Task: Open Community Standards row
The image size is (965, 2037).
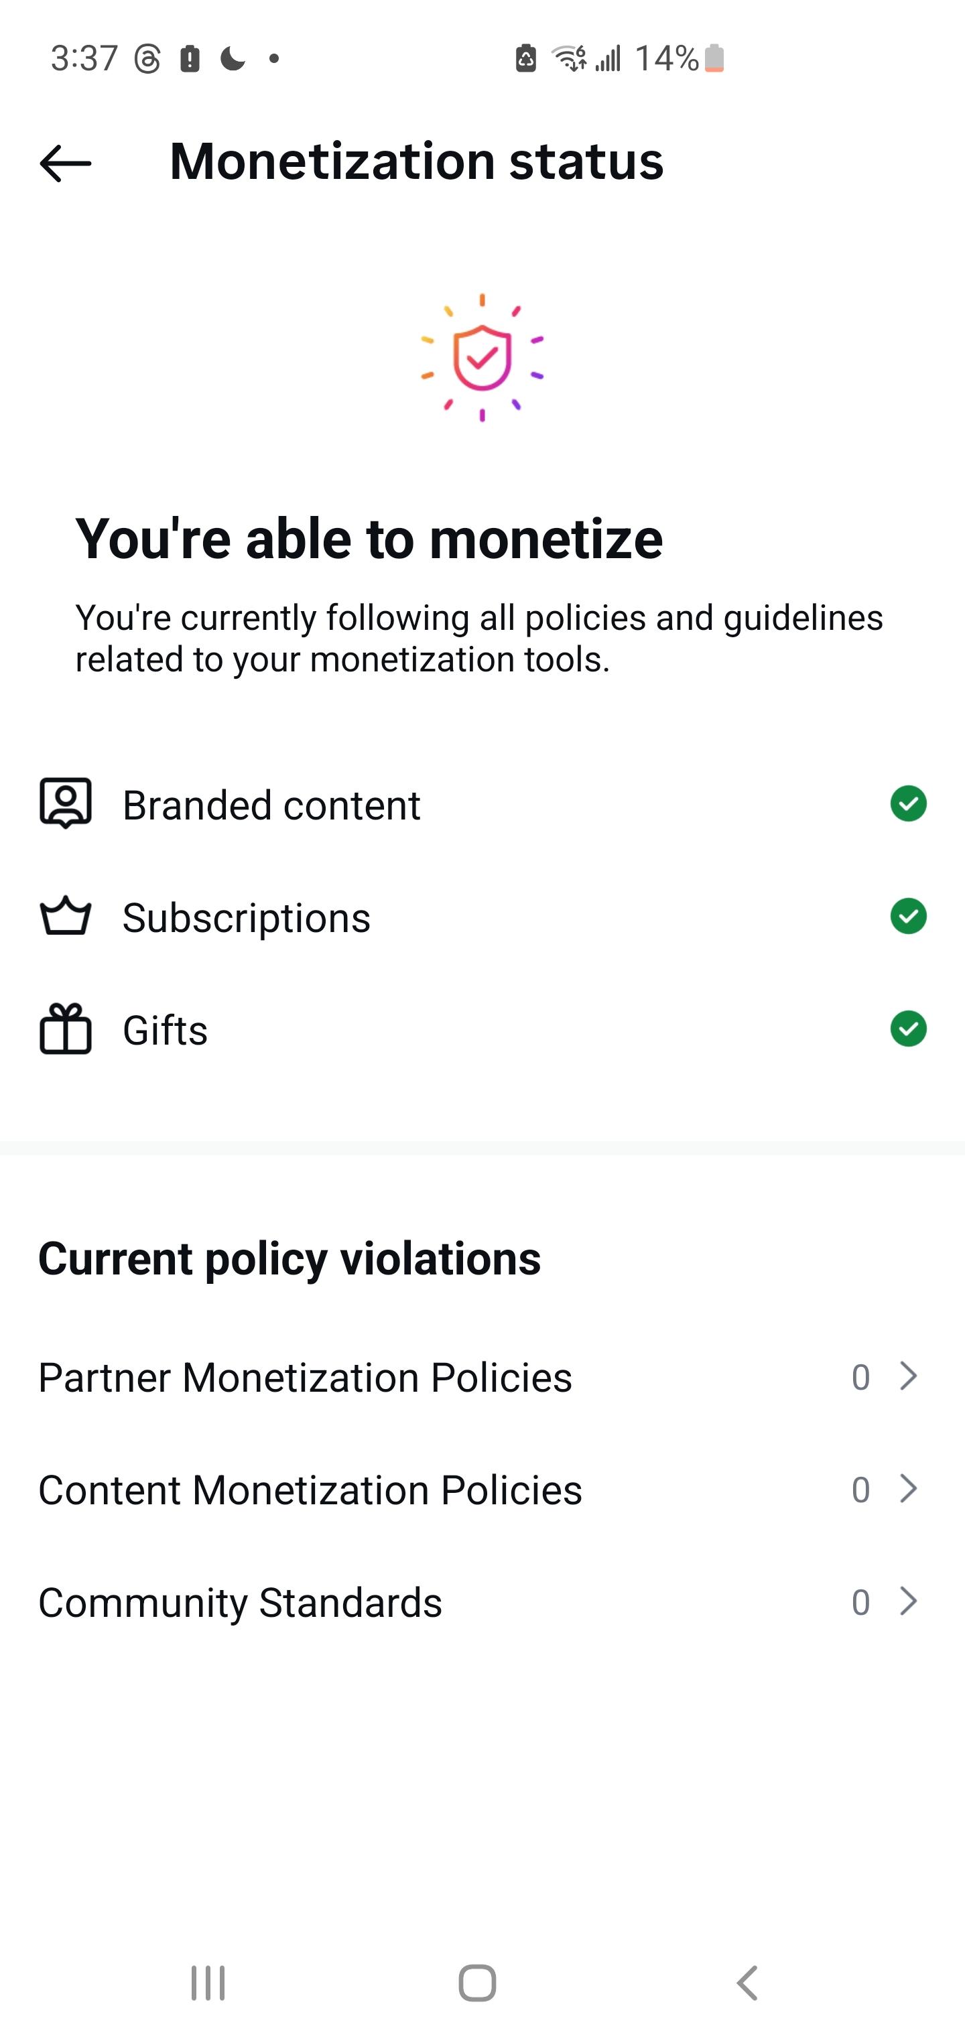Action: (241, 1603)
